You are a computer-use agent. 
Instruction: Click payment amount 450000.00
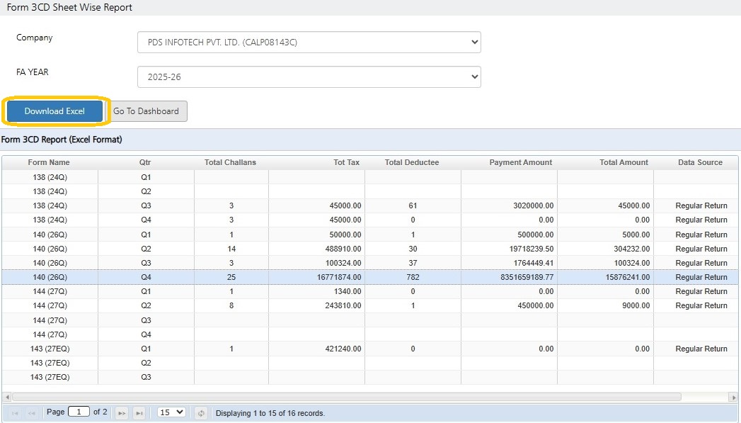(536, 305)
